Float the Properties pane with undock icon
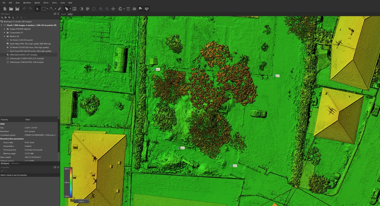Image resolution: width=380 pixels, height=206 pixels. 55,167
